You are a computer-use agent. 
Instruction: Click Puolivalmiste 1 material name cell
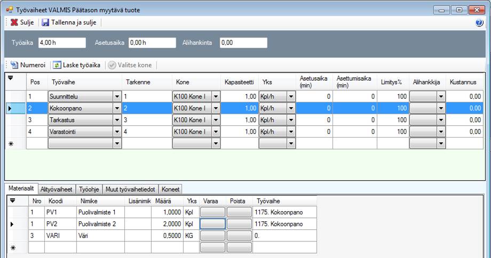(x=100, y=212)
